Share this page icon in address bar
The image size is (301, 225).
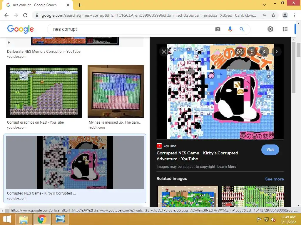coord(264,15)
